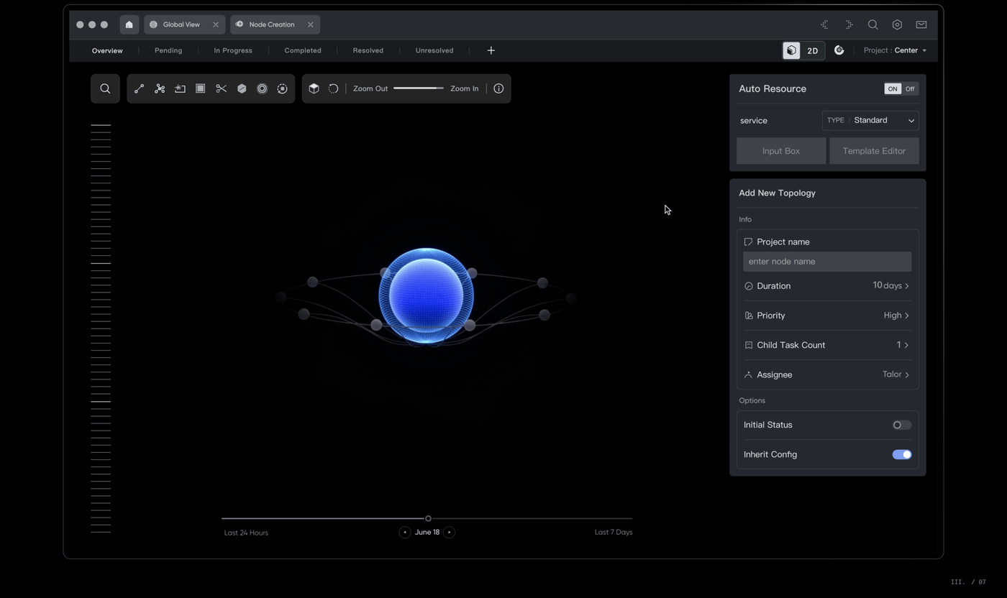The width and height of the screenshot is (1007, 598).
Task: Click the Input Box button
Action: pos(781,151)
